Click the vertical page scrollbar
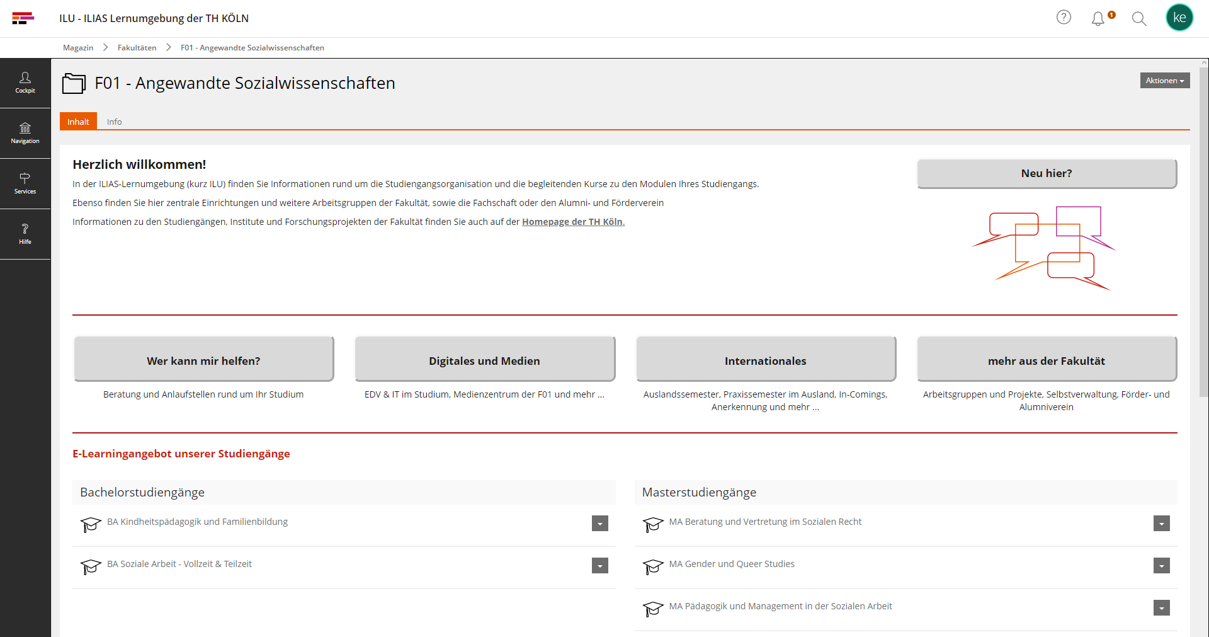1209x637 pixels. 1204,252
